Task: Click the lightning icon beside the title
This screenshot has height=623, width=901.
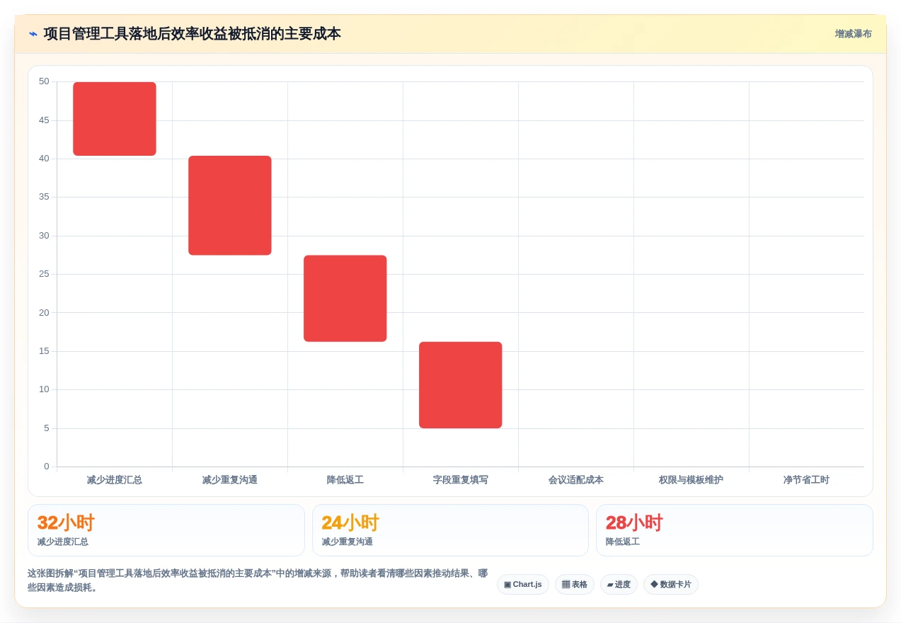Action: 33,34
